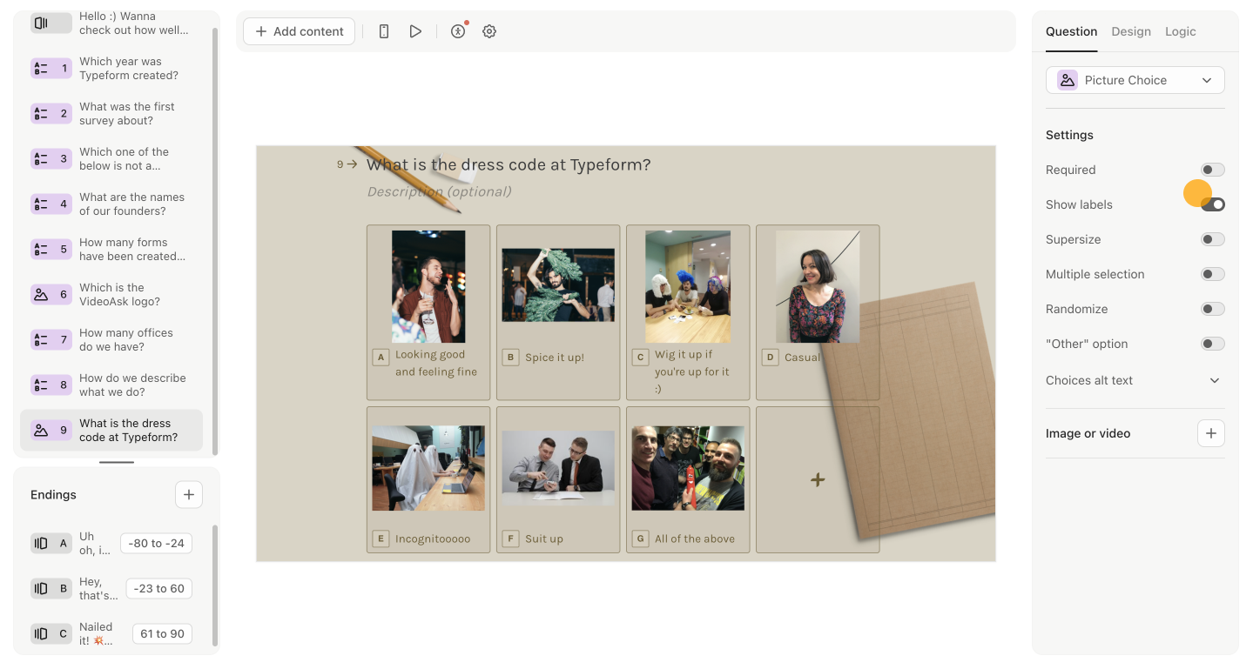
Task: Click the plus icon to add an ending
Action: (x=189, y=494)
